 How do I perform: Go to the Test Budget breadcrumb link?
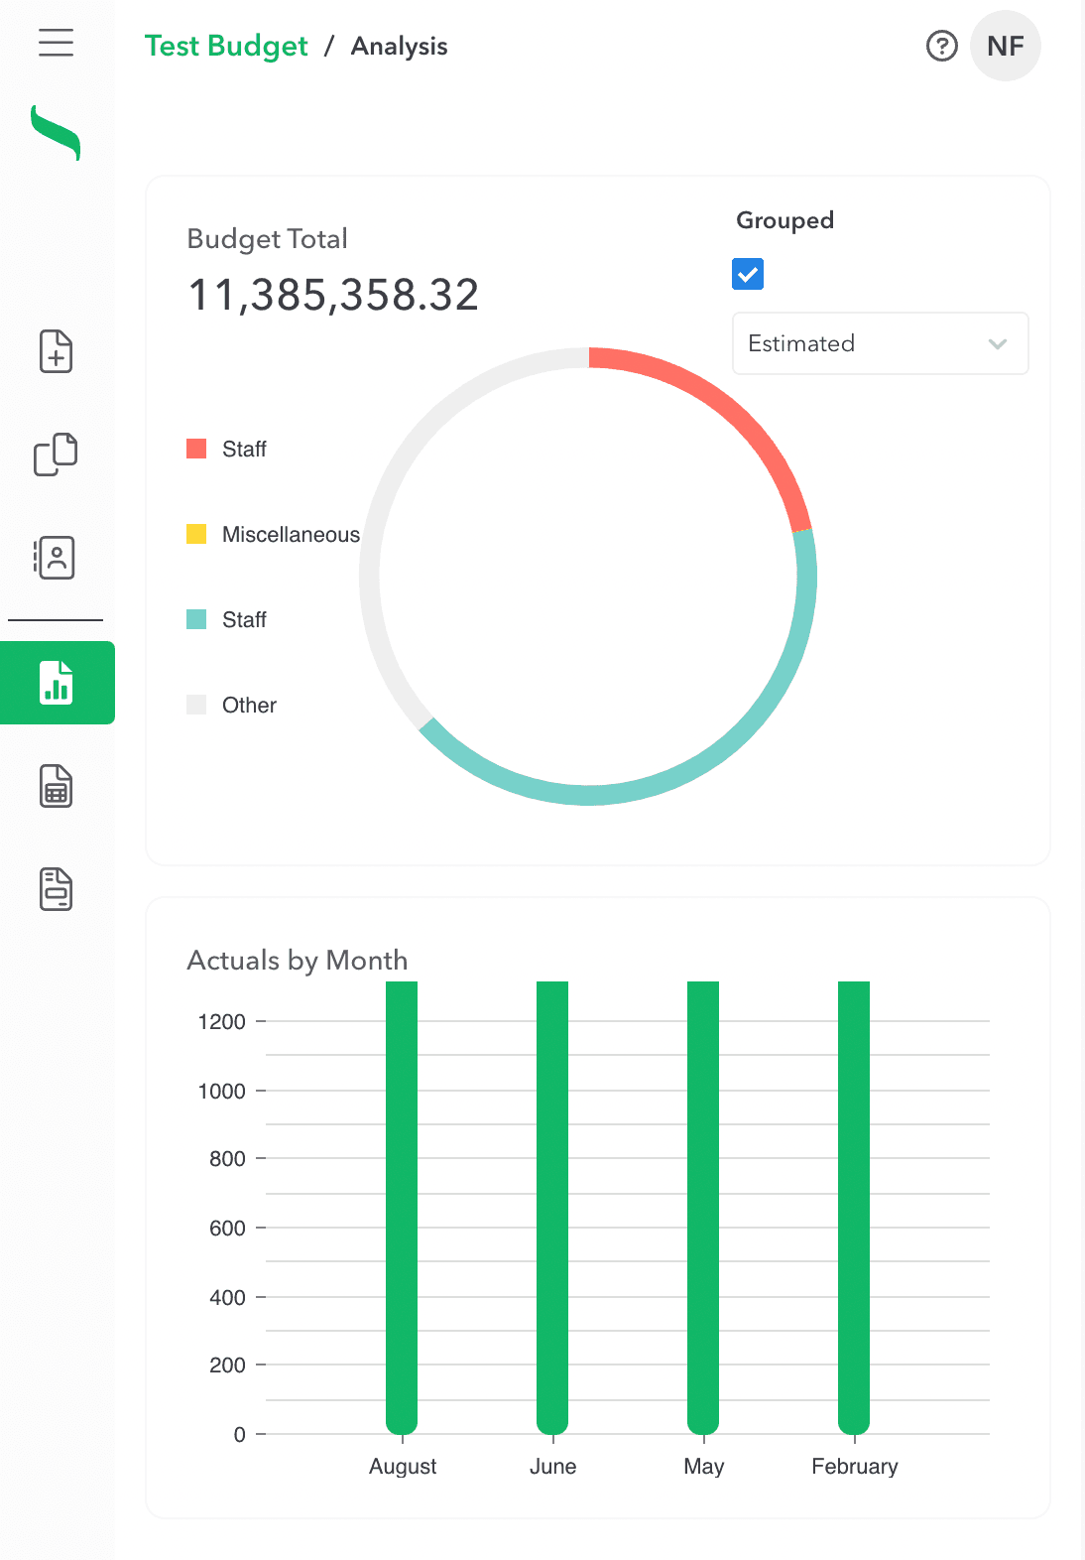pos(226,46)
